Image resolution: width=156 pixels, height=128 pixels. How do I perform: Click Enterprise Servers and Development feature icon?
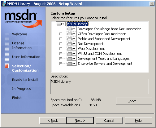click(x=71, y=64)
